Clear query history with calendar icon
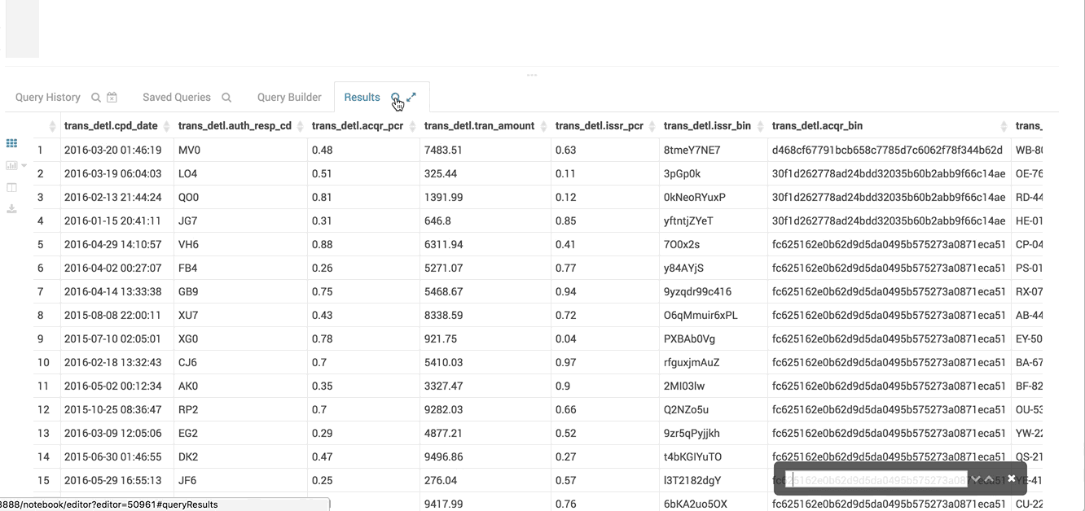1085x511 pixels. pyautogui.click(x=112, y=98)
